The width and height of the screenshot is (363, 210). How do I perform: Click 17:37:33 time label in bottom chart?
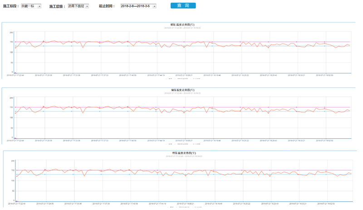pos(101,204)
